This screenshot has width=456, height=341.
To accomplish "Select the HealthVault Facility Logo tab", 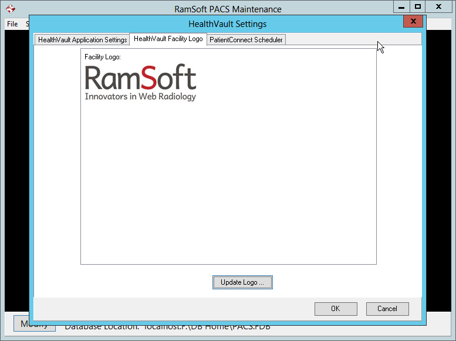I will coord(168,39).
